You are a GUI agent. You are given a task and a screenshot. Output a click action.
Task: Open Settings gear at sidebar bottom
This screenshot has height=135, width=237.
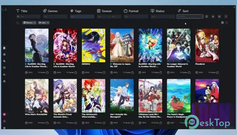pos(4,128)
